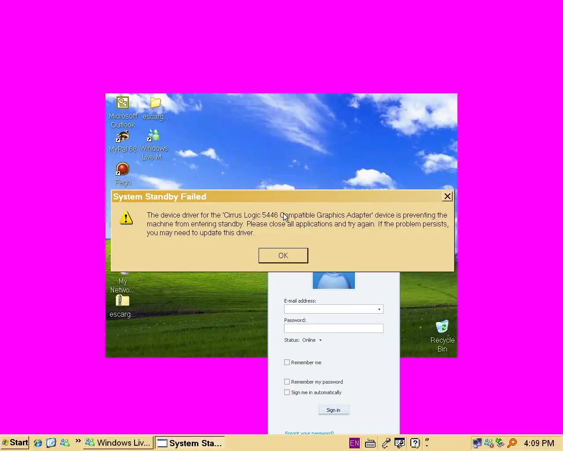Image resolution: width=563 pixels, height=451 pixels.
Task: Click the language bar tools icon
Action: pos(399,443)
